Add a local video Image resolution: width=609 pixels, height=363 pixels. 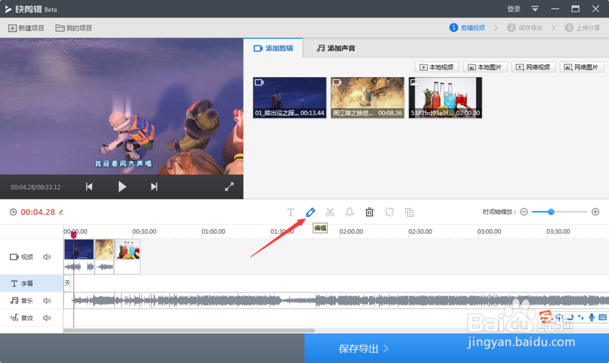[437, 67]
